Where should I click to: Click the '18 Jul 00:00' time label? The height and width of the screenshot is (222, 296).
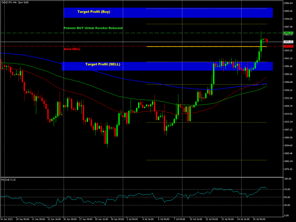click(x=259, y=219)
